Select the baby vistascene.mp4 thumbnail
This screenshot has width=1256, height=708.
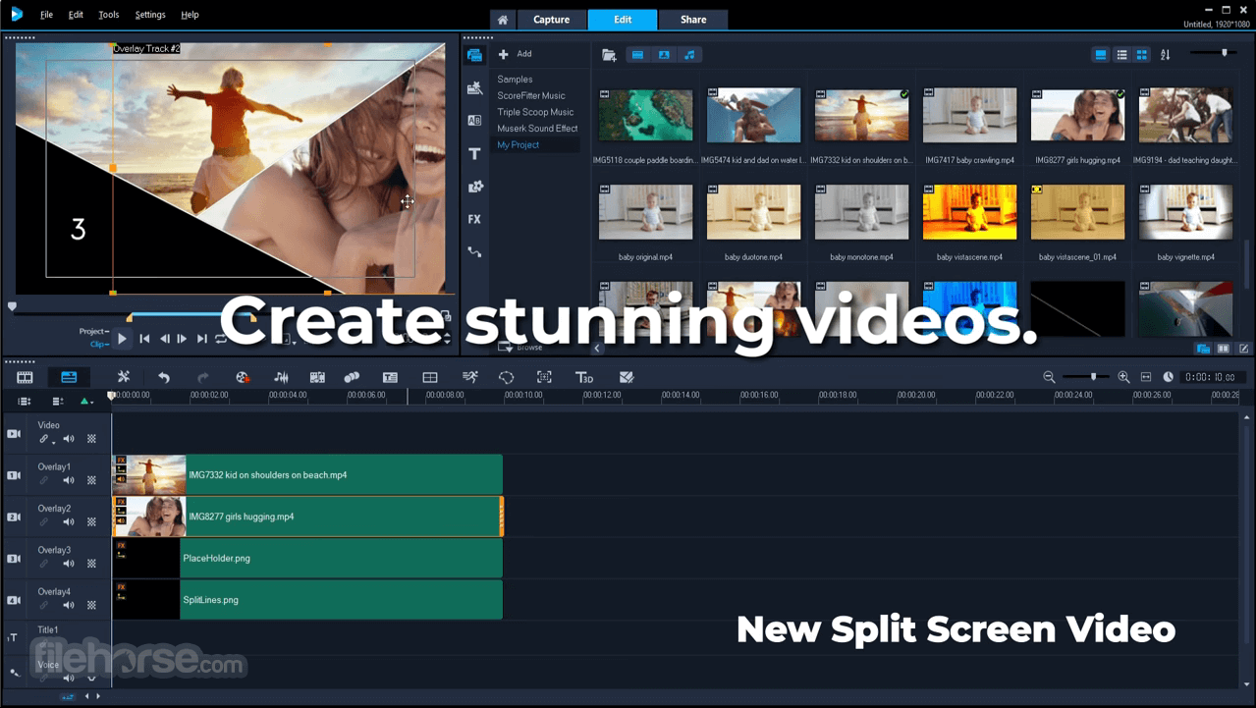[969, 212]
